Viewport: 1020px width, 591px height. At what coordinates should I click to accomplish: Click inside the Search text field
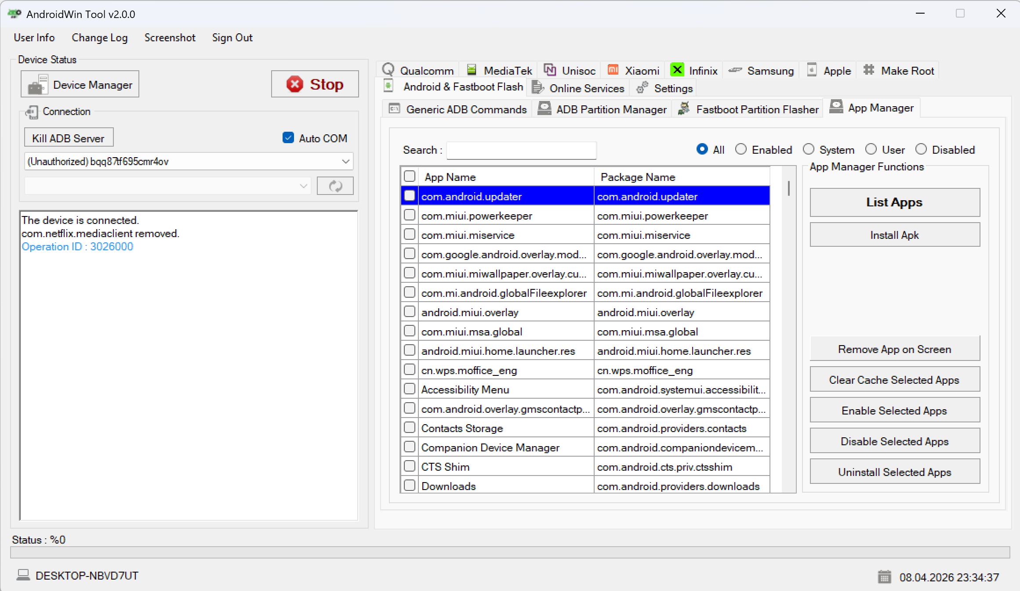[x=521, y=150]
